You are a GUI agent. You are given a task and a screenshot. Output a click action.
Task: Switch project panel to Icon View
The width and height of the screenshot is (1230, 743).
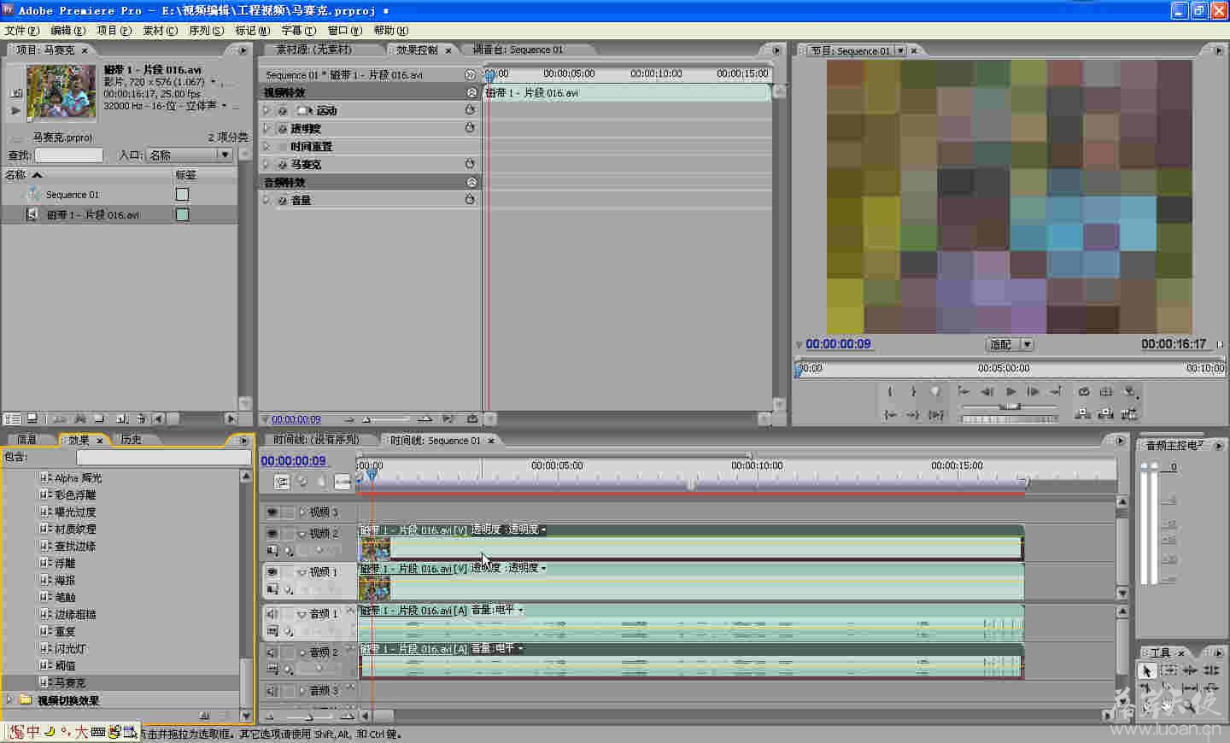point(32,418)
